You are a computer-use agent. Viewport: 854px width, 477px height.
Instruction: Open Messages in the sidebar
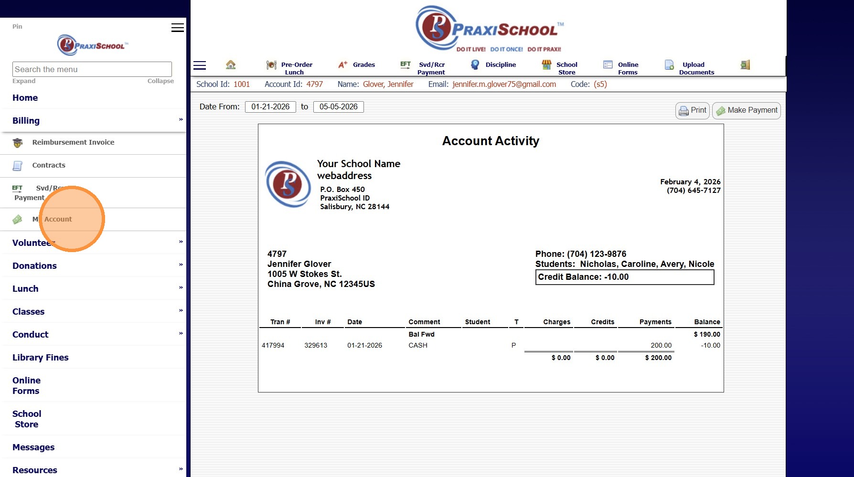click(x=33, y=447)
